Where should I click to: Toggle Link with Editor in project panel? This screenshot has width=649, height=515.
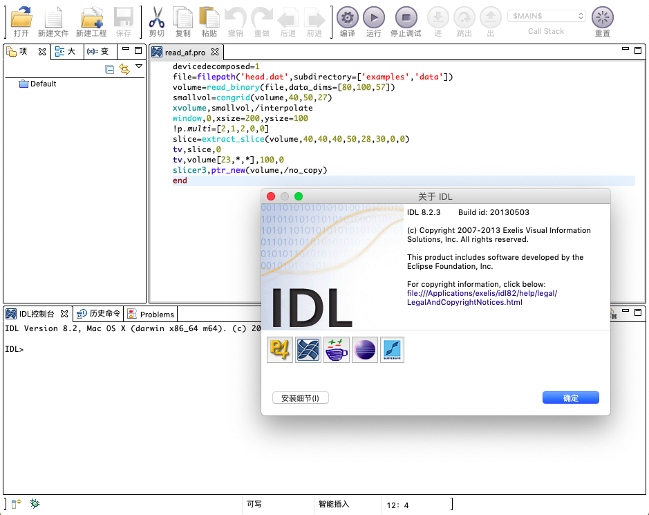(124, 68)
